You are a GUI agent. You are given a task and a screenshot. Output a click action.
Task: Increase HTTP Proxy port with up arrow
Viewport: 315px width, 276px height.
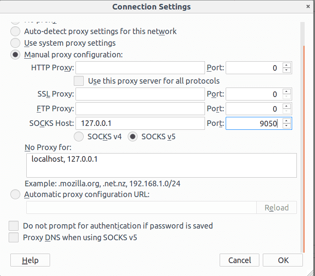pyautogui.click(x=287, y=65)
